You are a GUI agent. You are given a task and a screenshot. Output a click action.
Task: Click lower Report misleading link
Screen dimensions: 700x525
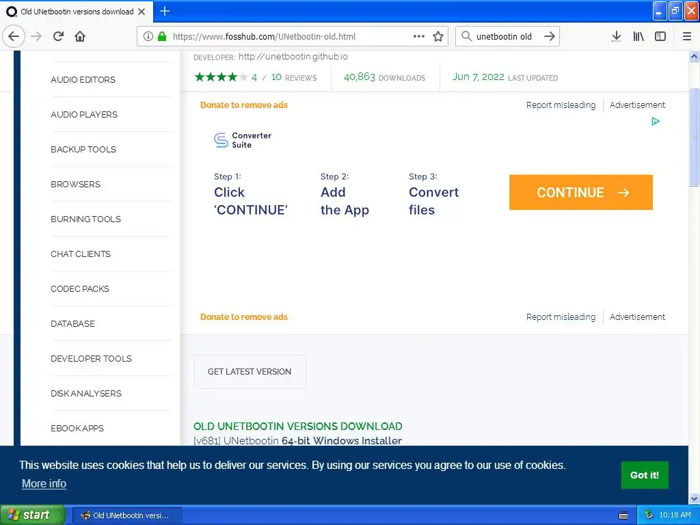561,317
